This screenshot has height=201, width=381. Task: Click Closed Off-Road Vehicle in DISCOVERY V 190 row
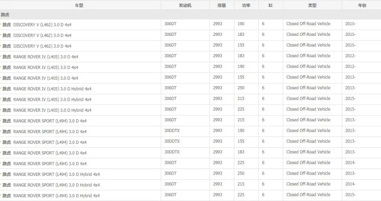click(x=308, y=24)
